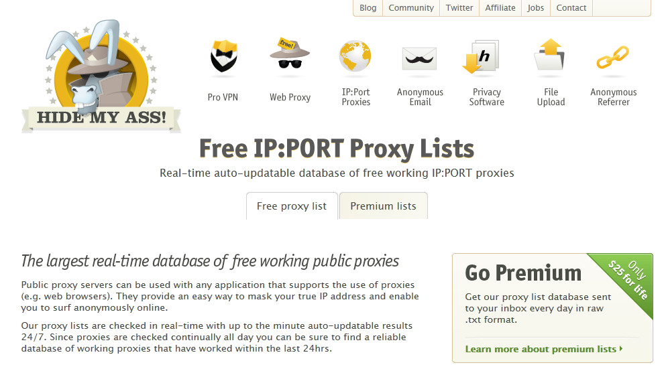Open the Twitter menu link
Image resolution: width=666 pixels, height=373 pixels.
(x=459, y=7)
